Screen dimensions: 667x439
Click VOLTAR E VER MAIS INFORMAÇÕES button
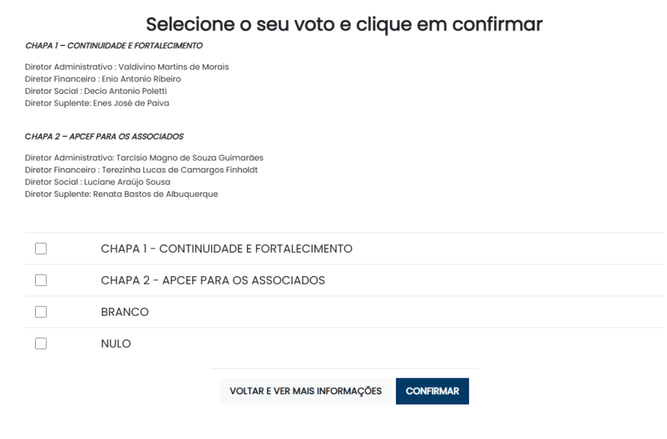click(305, 391)
